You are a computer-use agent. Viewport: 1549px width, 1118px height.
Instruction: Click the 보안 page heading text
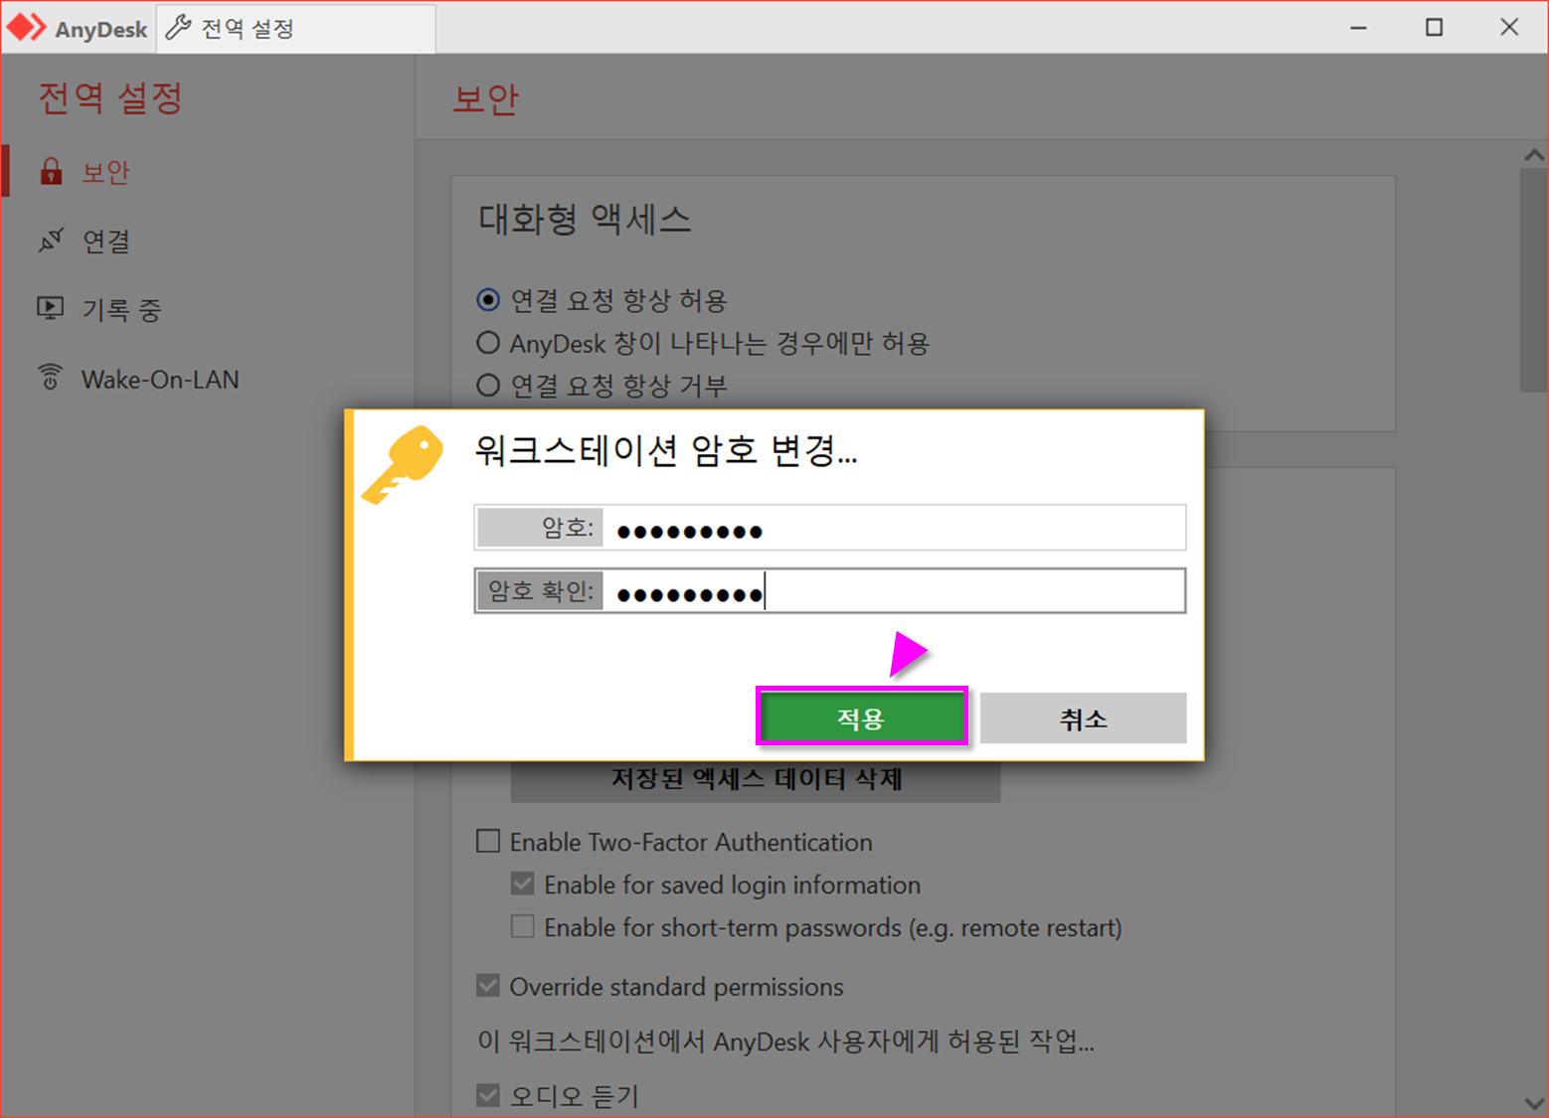[485, 98]
